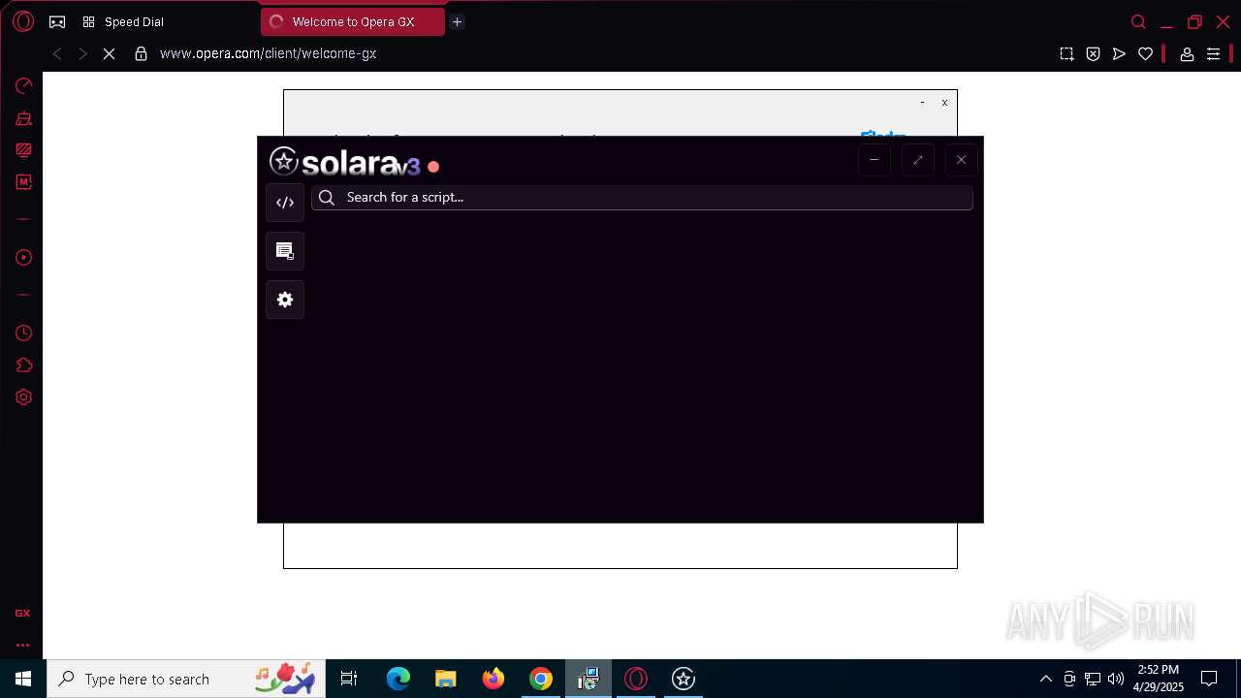Launch Microsoft Edge from taskbar
The image size is (1241, 698).
click(398, 679)
